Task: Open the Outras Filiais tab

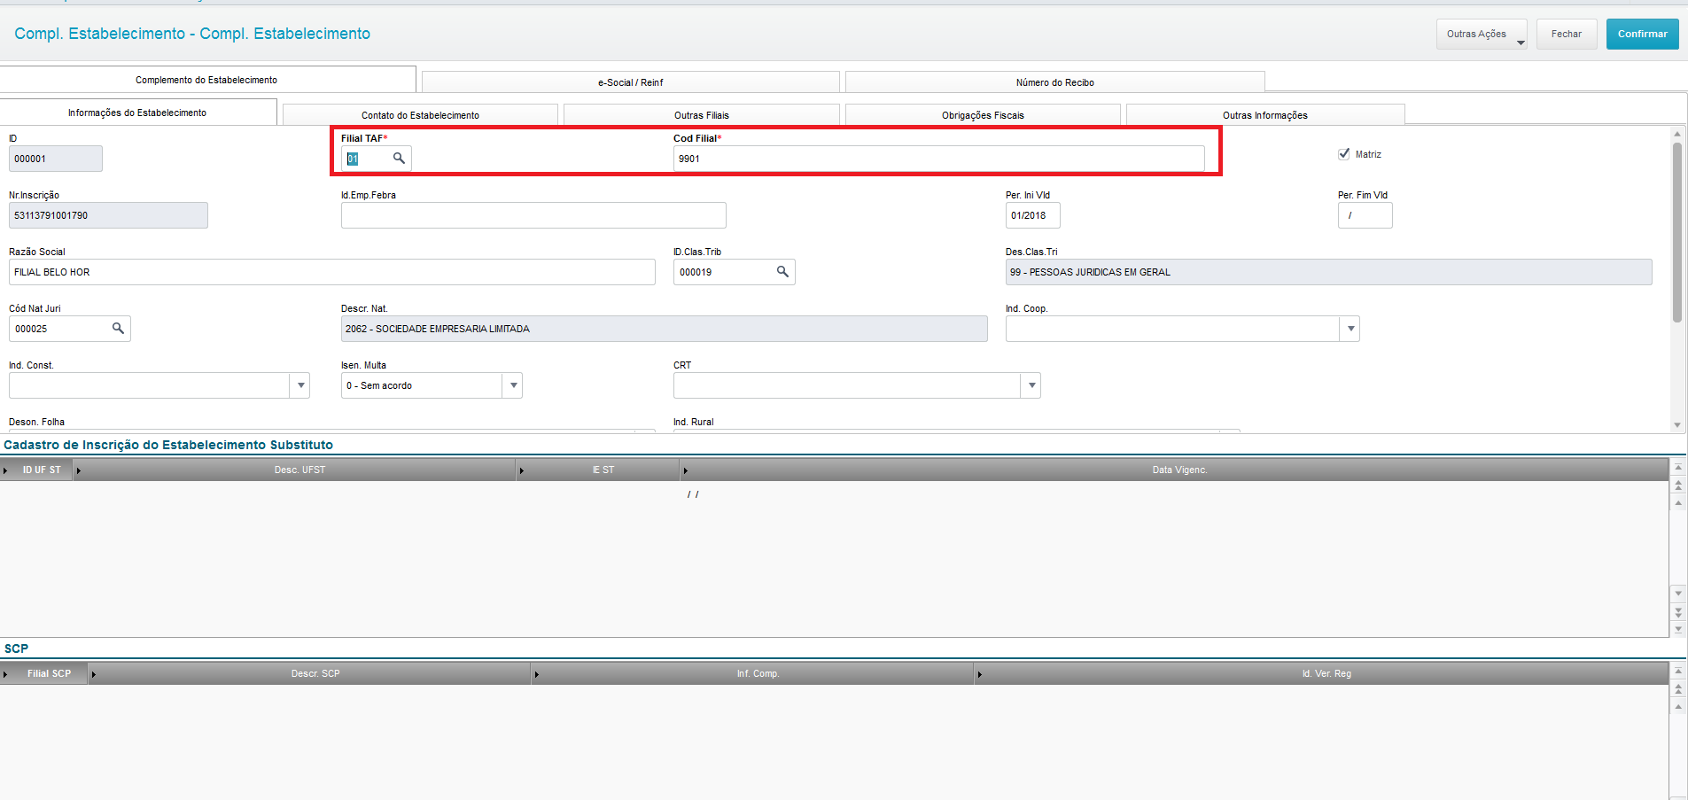Action: (x=701, y=115)
